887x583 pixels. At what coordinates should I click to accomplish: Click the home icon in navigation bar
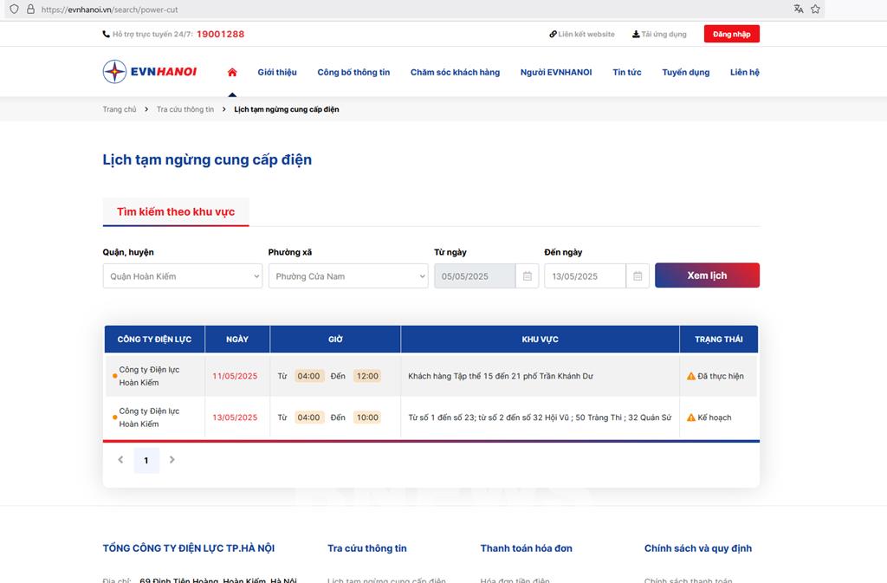click(232, 73)
